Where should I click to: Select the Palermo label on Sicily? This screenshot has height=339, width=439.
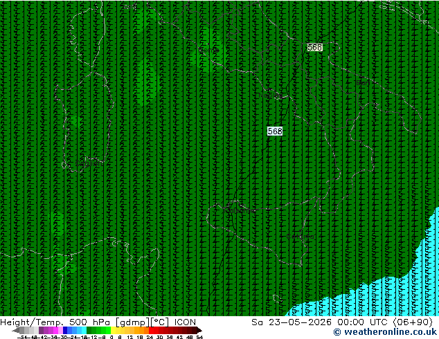coord(239,210)
